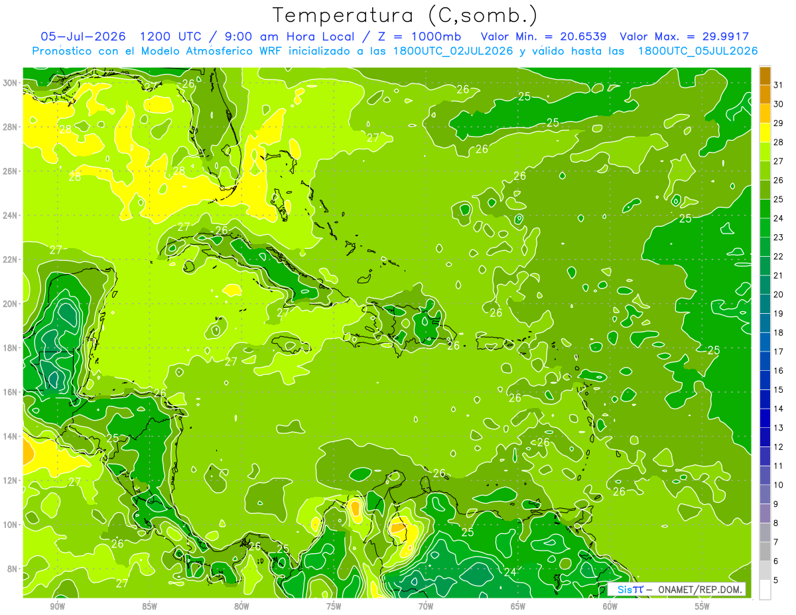
Task: Click the '1800UTC_05JUL2026' valid-until time
Action: (697, 51)
